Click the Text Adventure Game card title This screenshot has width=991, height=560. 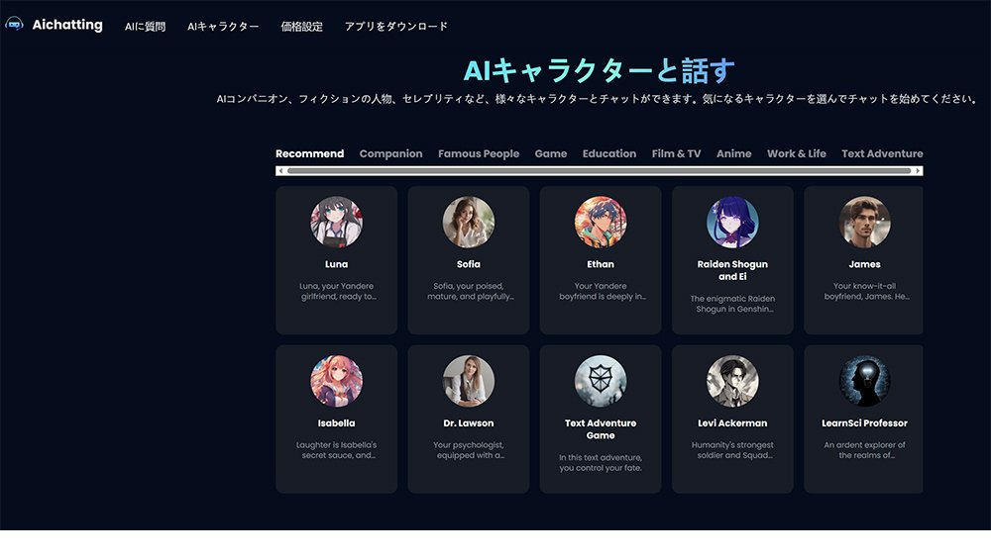[601, 429]
